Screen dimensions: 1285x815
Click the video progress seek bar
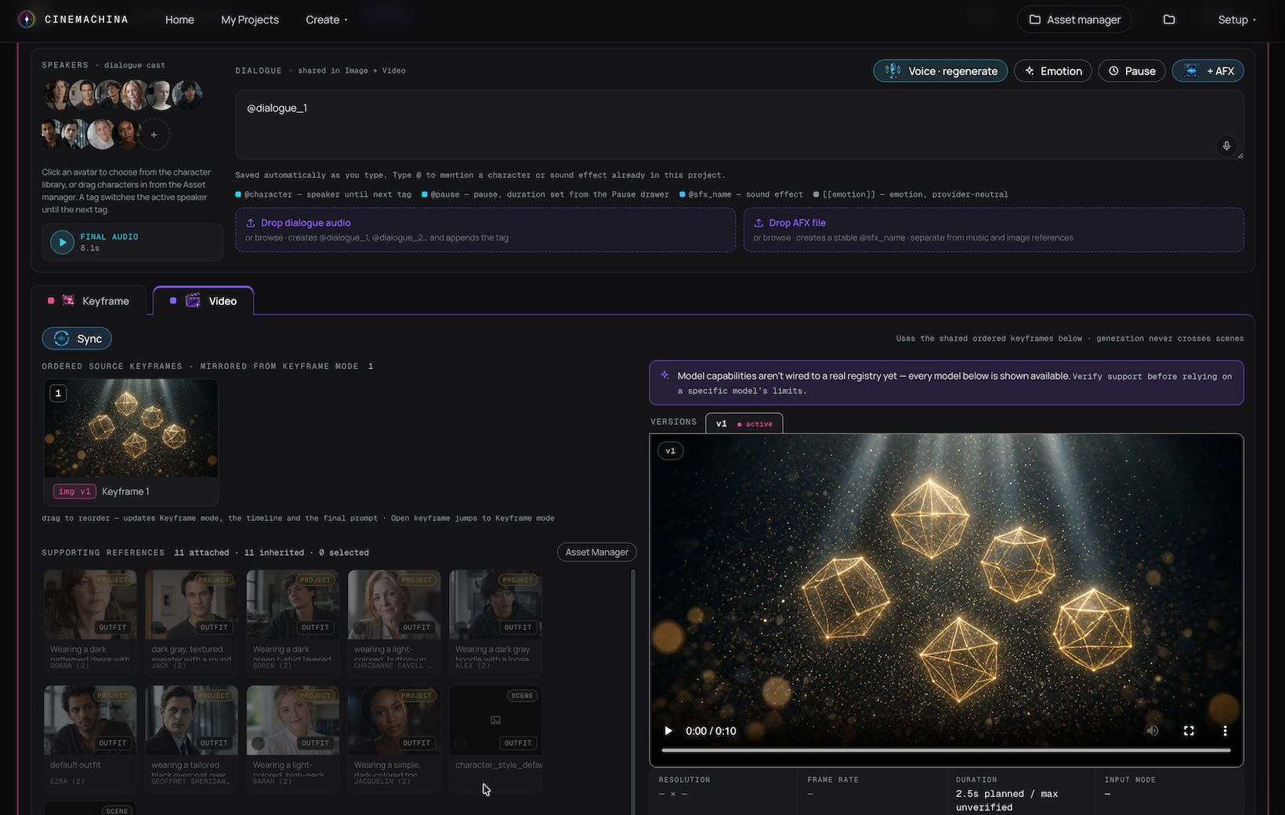(x=946, y=751)
